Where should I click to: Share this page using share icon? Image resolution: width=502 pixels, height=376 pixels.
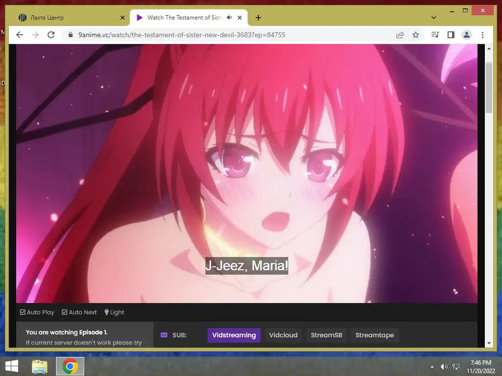[400, 35]
